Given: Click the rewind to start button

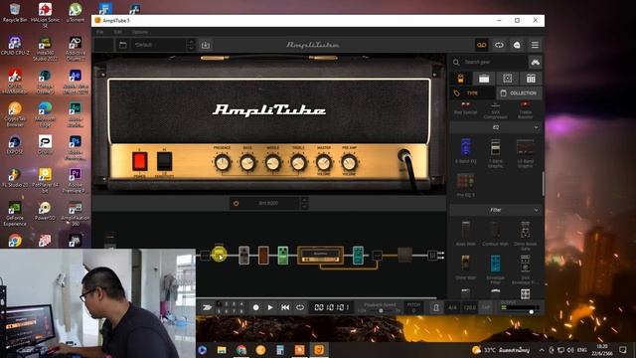Looking at the screenshot, I should [285, 307].
